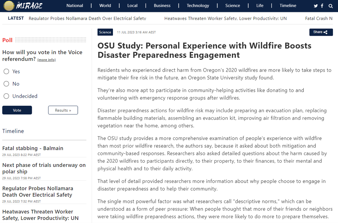
Task: Open the World menu
Action: 105,6
